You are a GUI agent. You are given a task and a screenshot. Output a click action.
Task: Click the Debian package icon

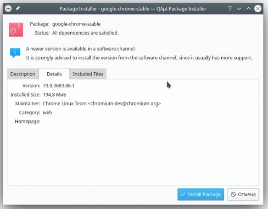16,29
